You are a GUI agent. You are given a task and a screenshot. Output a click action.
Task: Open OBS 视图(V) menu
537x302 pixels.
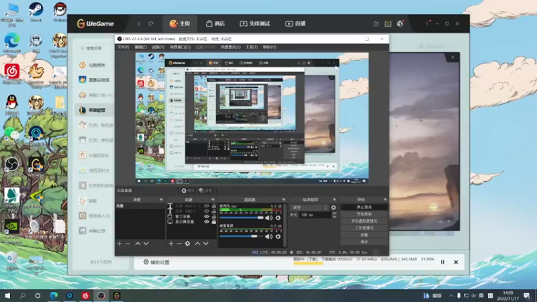tap(158, 47)
